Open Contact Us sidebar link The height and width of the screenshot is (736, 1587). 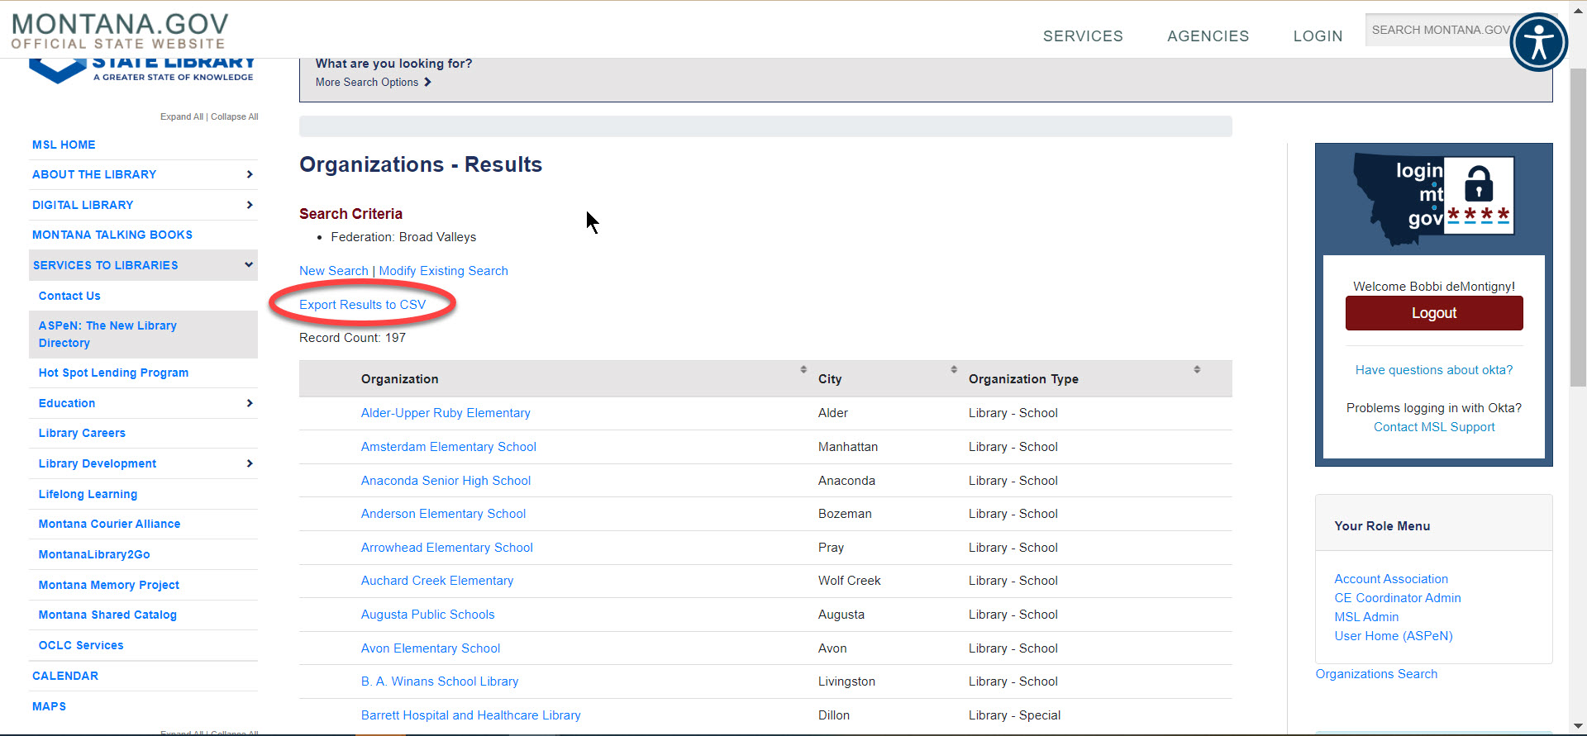(x=69, y=296)
